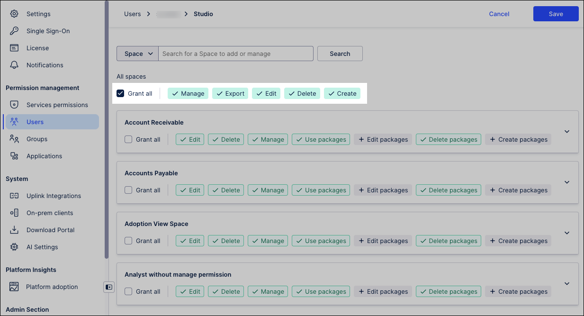Click Cancel to discard changes
Screen dimensions: 584x316
[x=499, y=14]
